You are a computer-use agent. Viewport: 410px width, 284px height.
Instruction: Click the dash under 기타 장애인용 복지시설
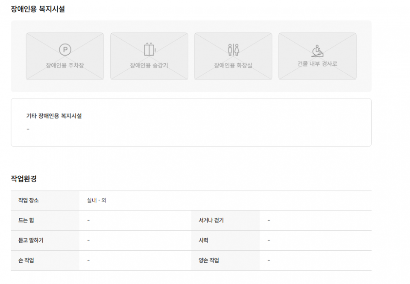coord(28,129)
